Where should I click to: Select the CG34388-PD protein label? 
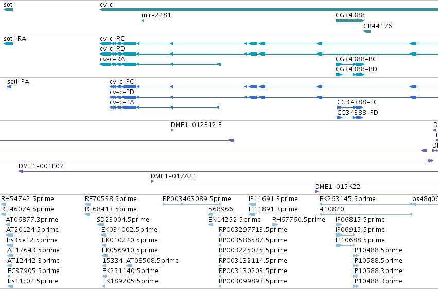[x=358, y=113]
